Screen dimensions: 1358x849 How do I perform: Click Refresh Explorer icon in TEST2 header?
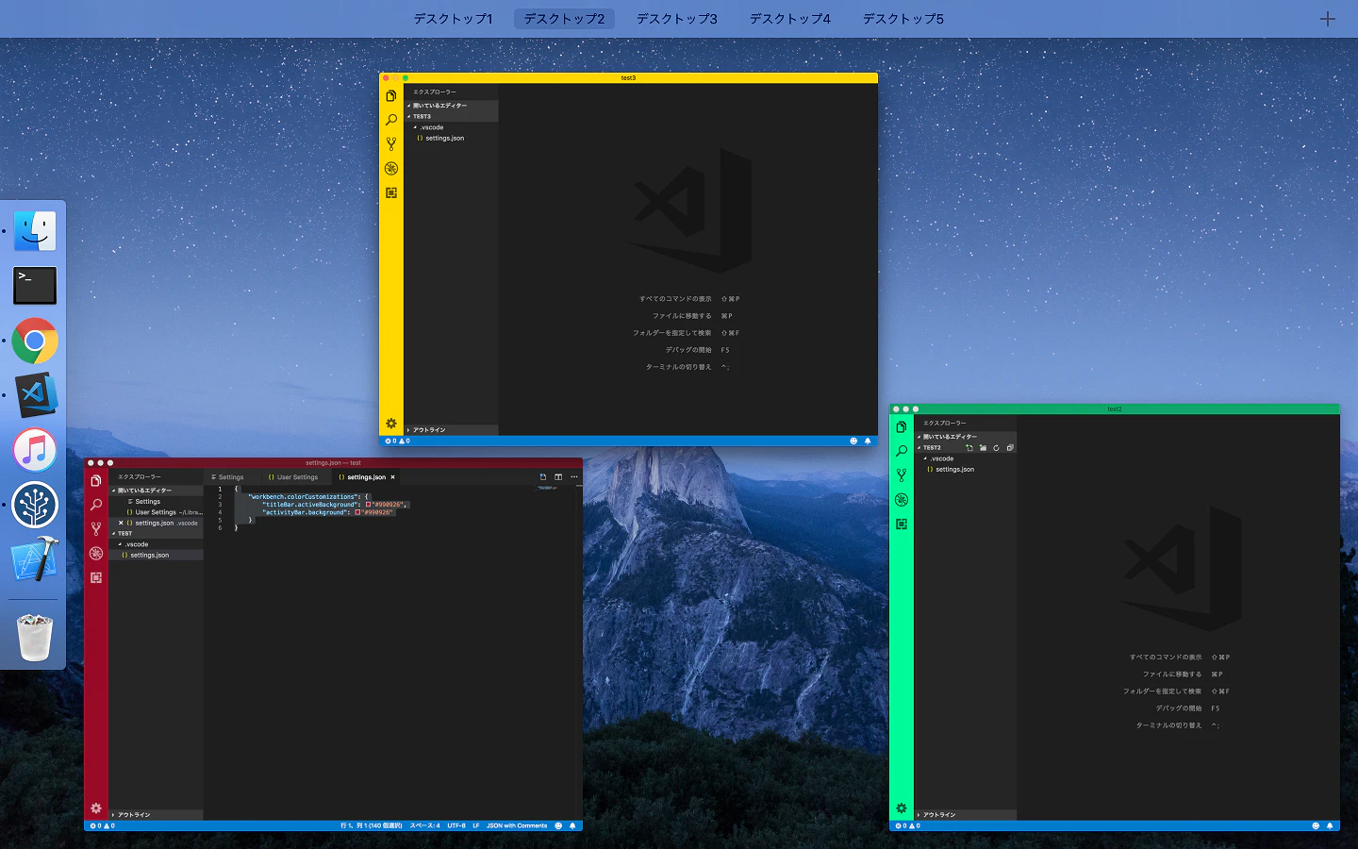(996, 448)
